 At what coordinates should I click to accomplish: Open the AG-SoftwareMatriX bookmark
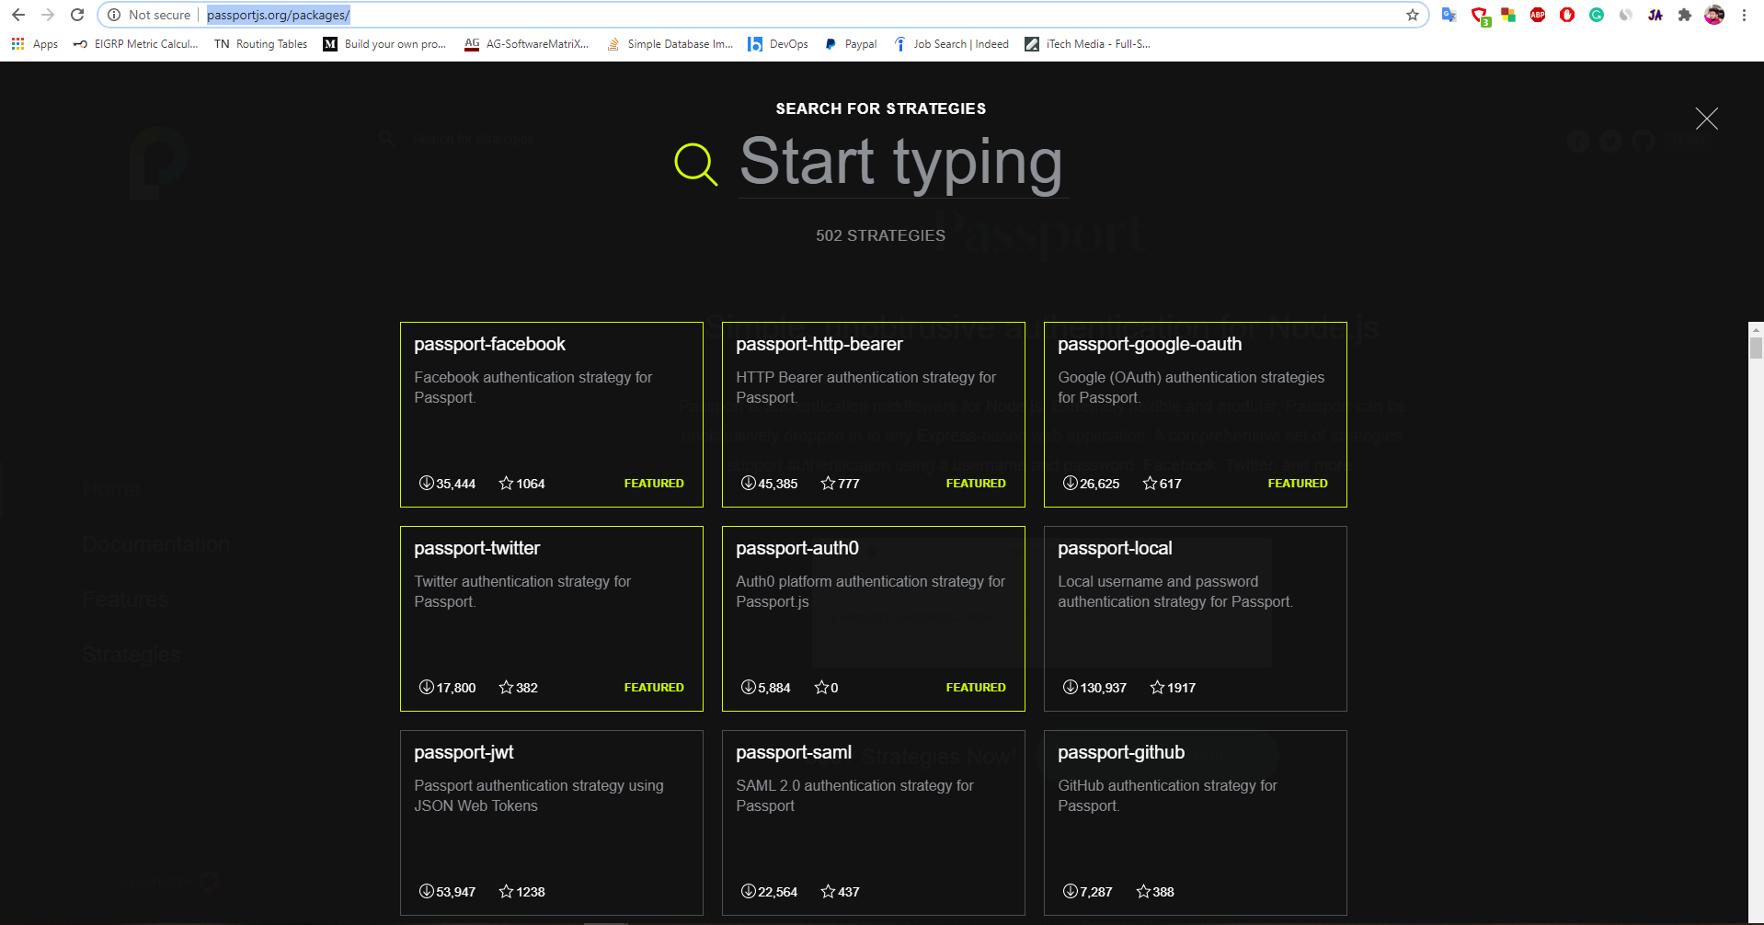[x=526, y=44]
